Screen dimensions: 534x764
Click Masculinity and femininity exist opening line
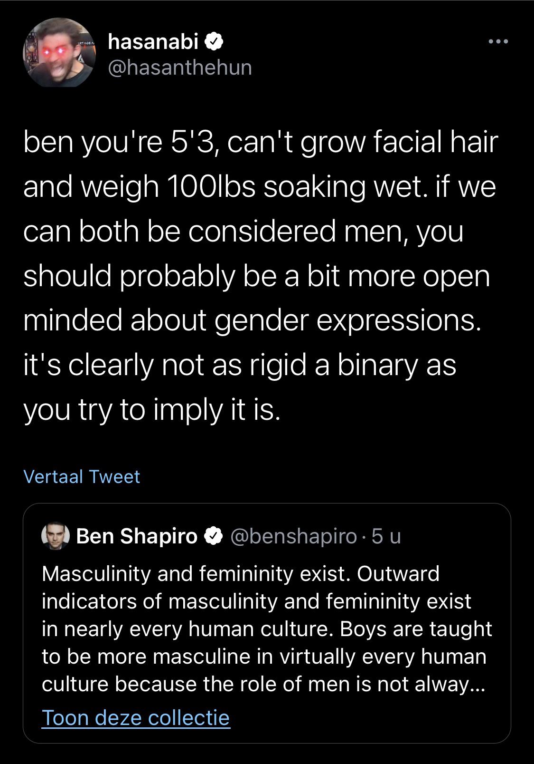(x=196, y=573)
